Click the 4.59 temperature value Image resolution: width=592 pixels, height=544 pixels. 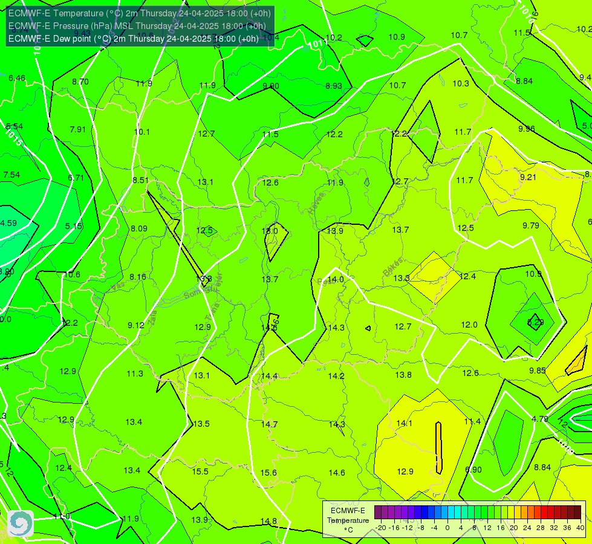(8, 223)
